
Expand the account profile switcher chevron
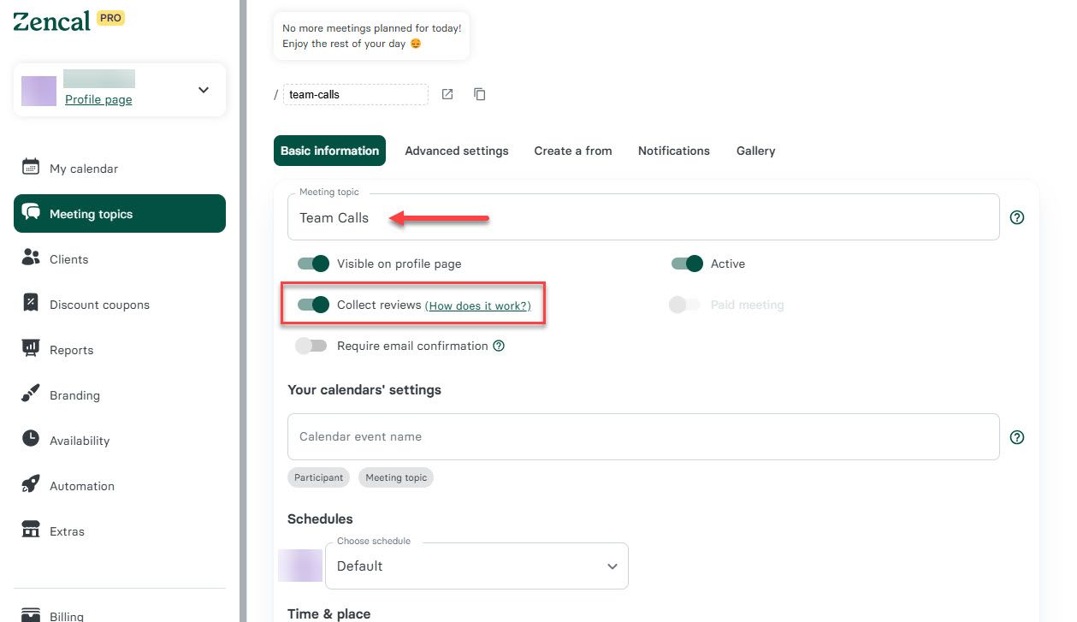coord(204,90)
